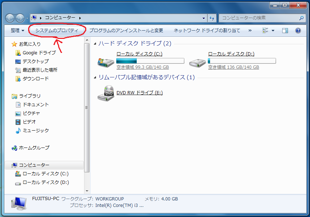
Task: Select お気に入り in navigation pane
Action: pos(30,44)
